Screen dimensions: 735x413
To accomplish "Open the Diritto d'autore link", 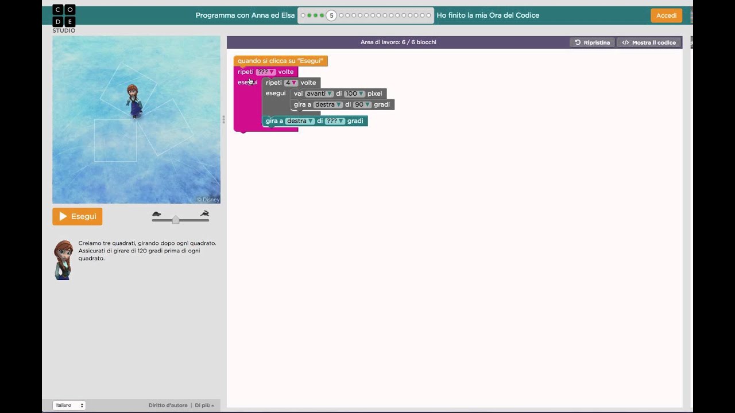I will (x=168, y=405).
